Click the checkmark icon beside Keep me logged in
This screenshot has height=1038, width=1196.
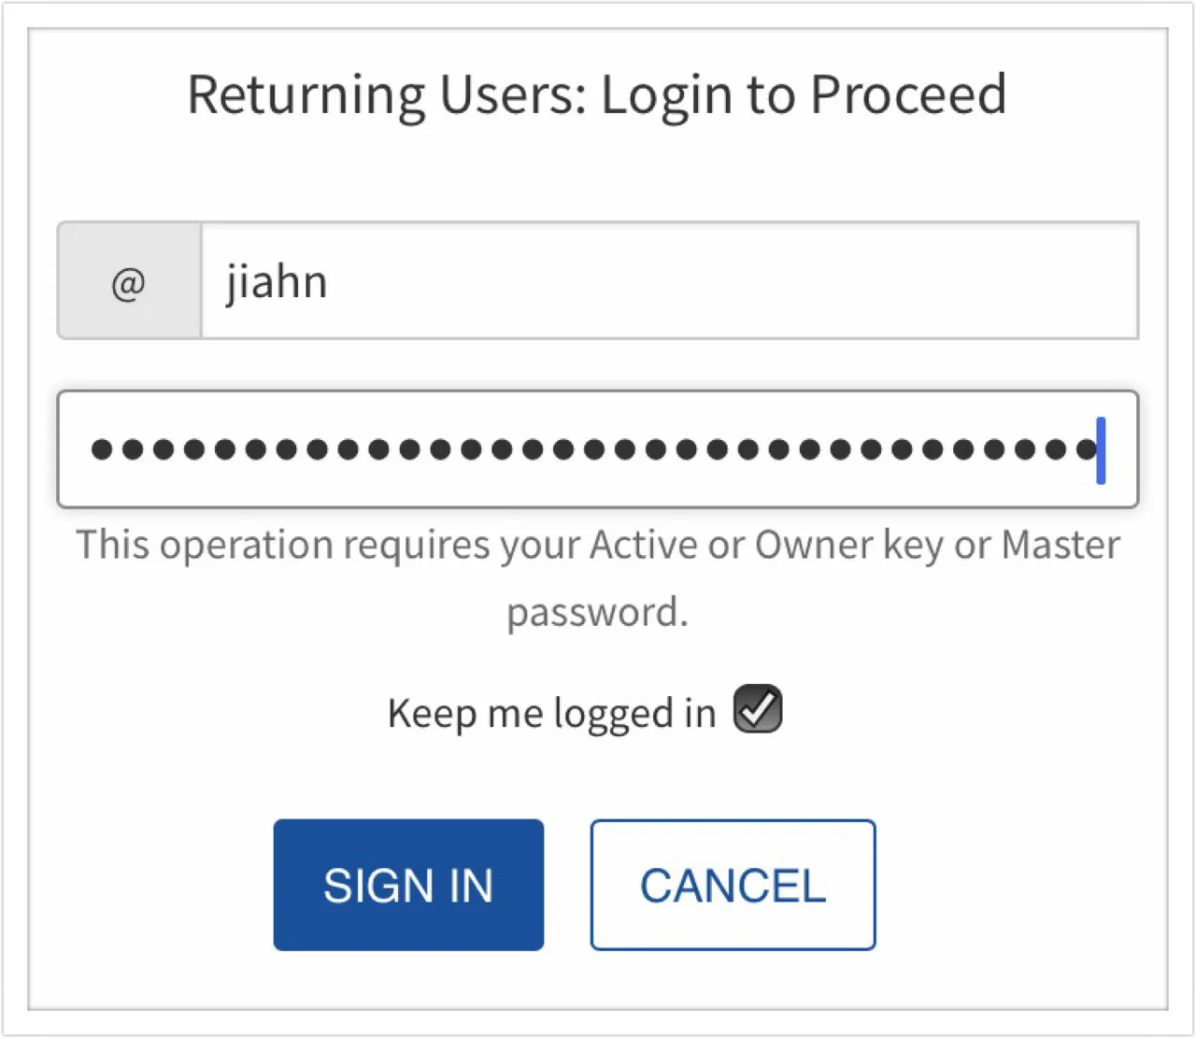pos(757,710)
